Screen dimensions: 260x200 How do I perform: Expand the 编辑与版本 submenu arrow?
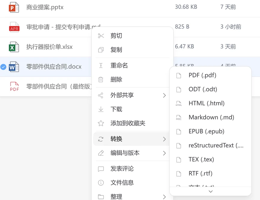164,153
